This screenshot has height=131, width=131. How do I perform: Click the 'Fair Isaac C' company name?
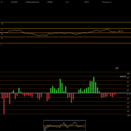[x=107, y=2]
